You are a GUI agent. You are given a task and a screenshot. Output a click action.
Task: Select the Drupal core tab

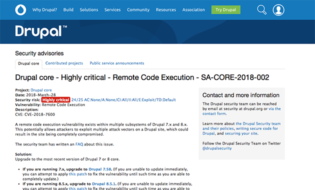(x=28, y=63)
